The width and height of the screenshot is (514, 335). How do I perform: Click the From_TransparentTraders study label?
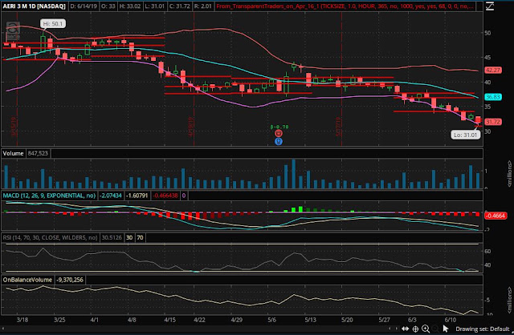coord(345,6)
